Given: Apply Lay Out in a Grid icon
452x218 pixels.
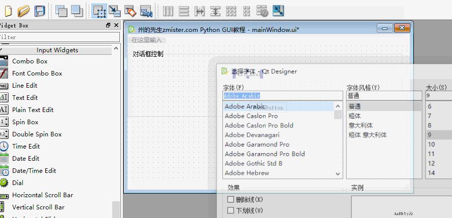Looking at the screenshot, I should click(x=231, y=11).
